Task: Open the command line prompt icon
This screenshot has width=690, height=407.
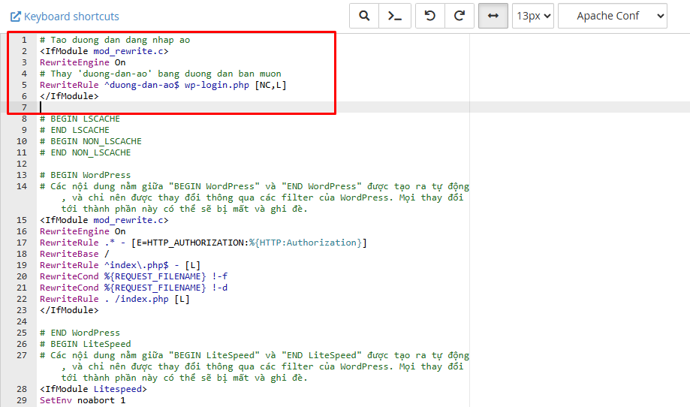Action: [x=394, y=16]
